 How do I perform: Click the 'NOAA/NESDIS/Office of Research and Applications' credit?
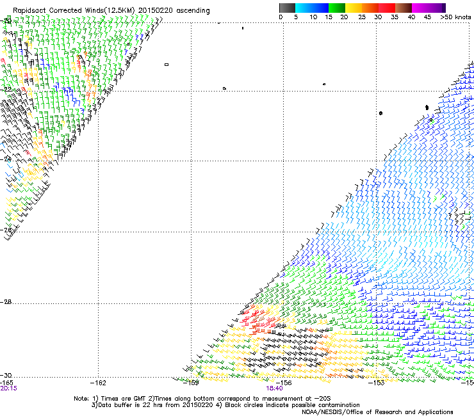click(x=377, y=412)
